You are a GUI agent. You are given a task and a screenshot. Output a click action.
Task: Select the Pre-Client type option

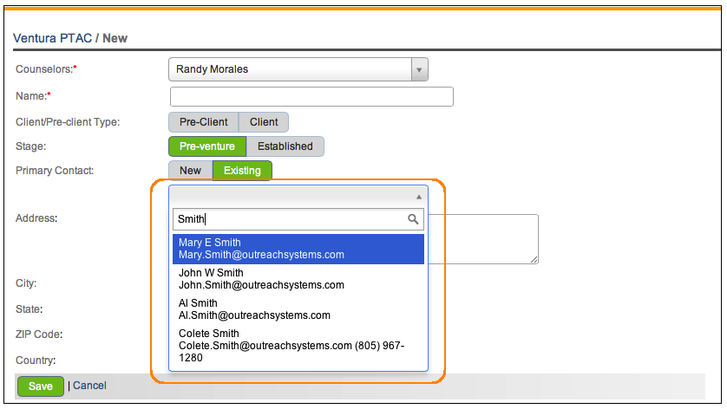pyautogui.click(x=203, y=122)
